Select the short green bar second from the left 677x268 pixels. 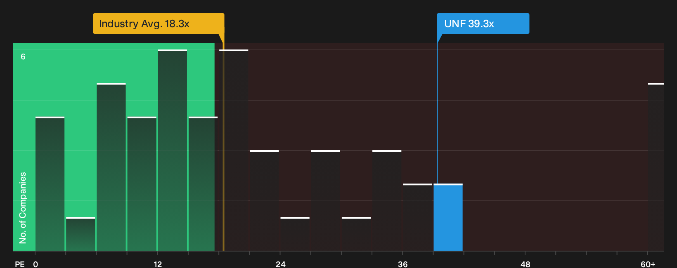pos(80,234)
